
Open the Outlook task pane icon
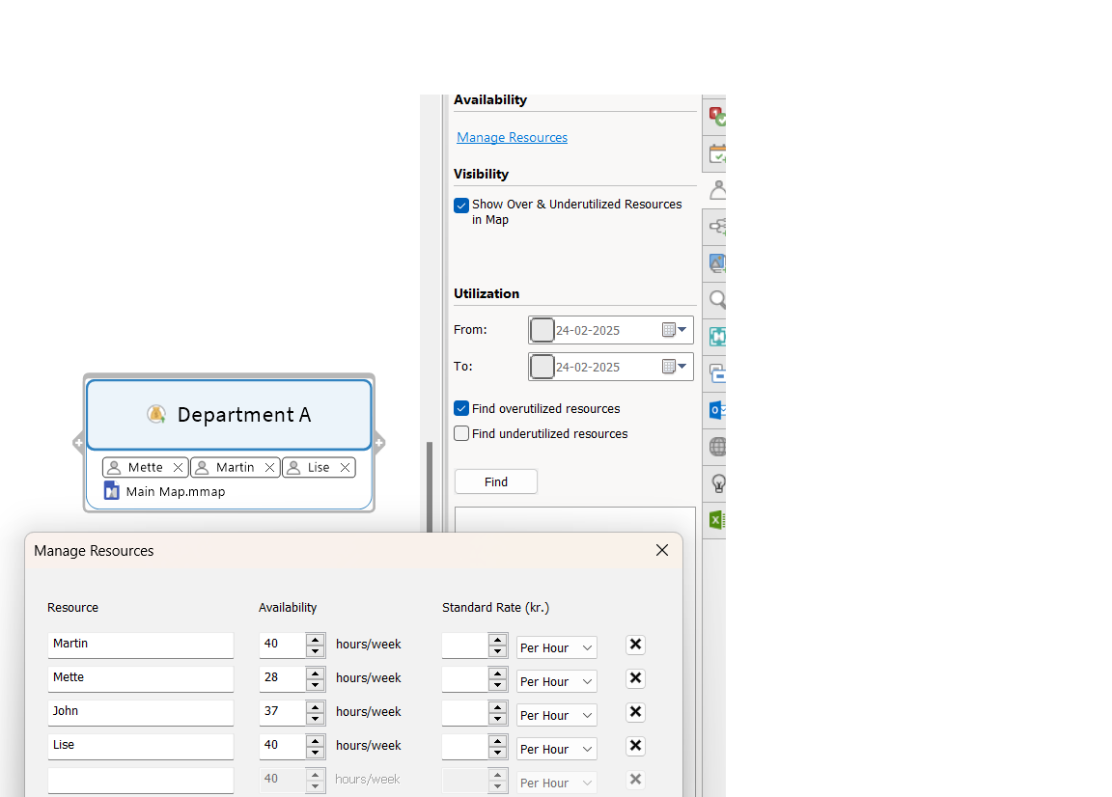715,410
